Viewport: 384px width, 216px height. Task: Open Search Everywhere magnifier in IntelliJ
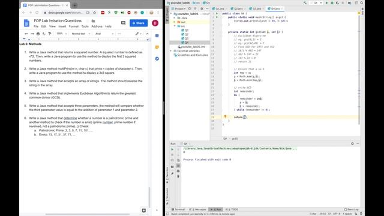361,3
